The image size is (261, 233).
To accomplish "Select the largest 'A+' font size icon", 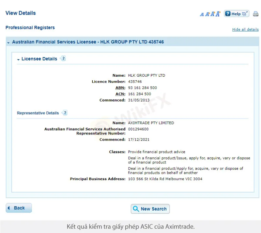I will 218,14.
